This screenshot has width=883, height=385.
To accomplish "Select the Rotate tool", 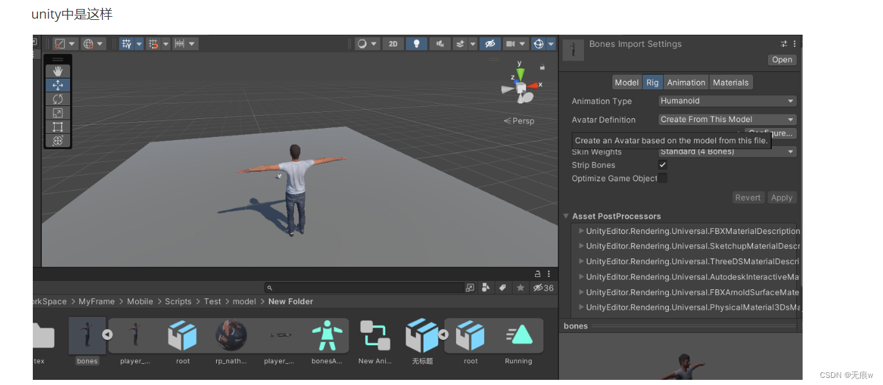I will click(x=57, y=100).
